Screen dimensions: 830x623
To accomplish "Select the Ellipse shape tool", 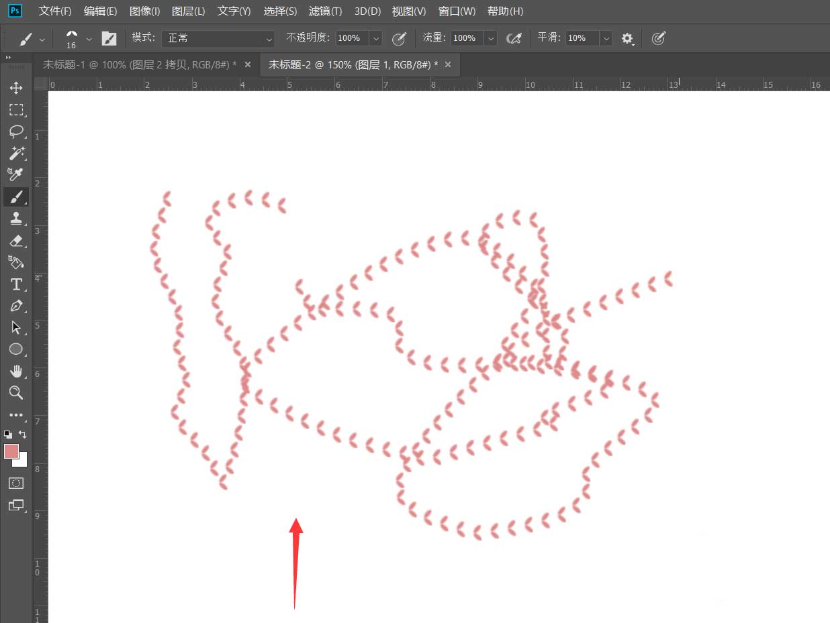I will pyautogui.click(x=16, y=349).
